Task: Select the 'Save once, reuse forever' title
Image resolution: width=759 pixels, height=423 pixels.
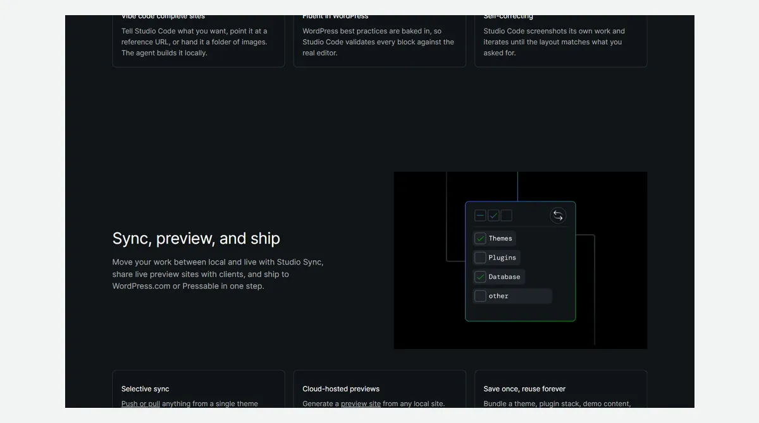Action: click(x=524, y=389)
